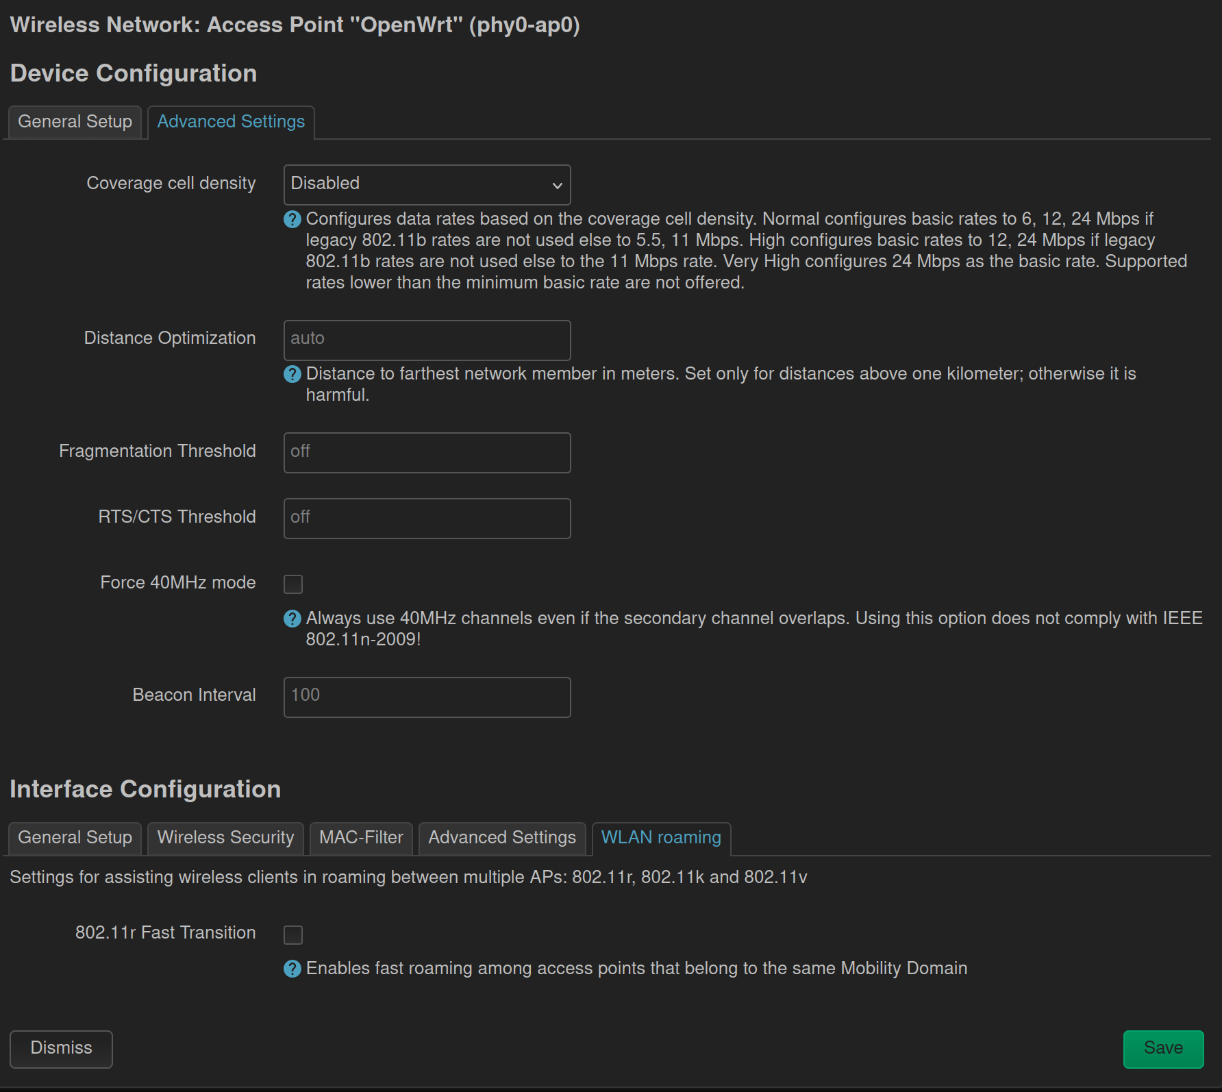Open the MAC-Filter tab
The height and width of the screenshot is (1092, 1222).
(361, 838)
